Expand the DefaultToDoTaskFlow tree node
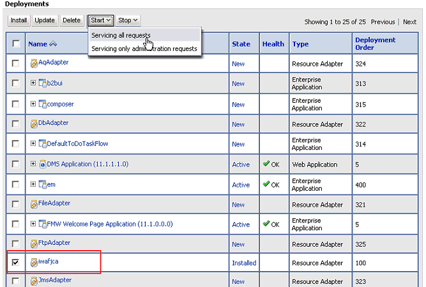The height and width of the screenshot is (287, 426). [x=33, y=143]
